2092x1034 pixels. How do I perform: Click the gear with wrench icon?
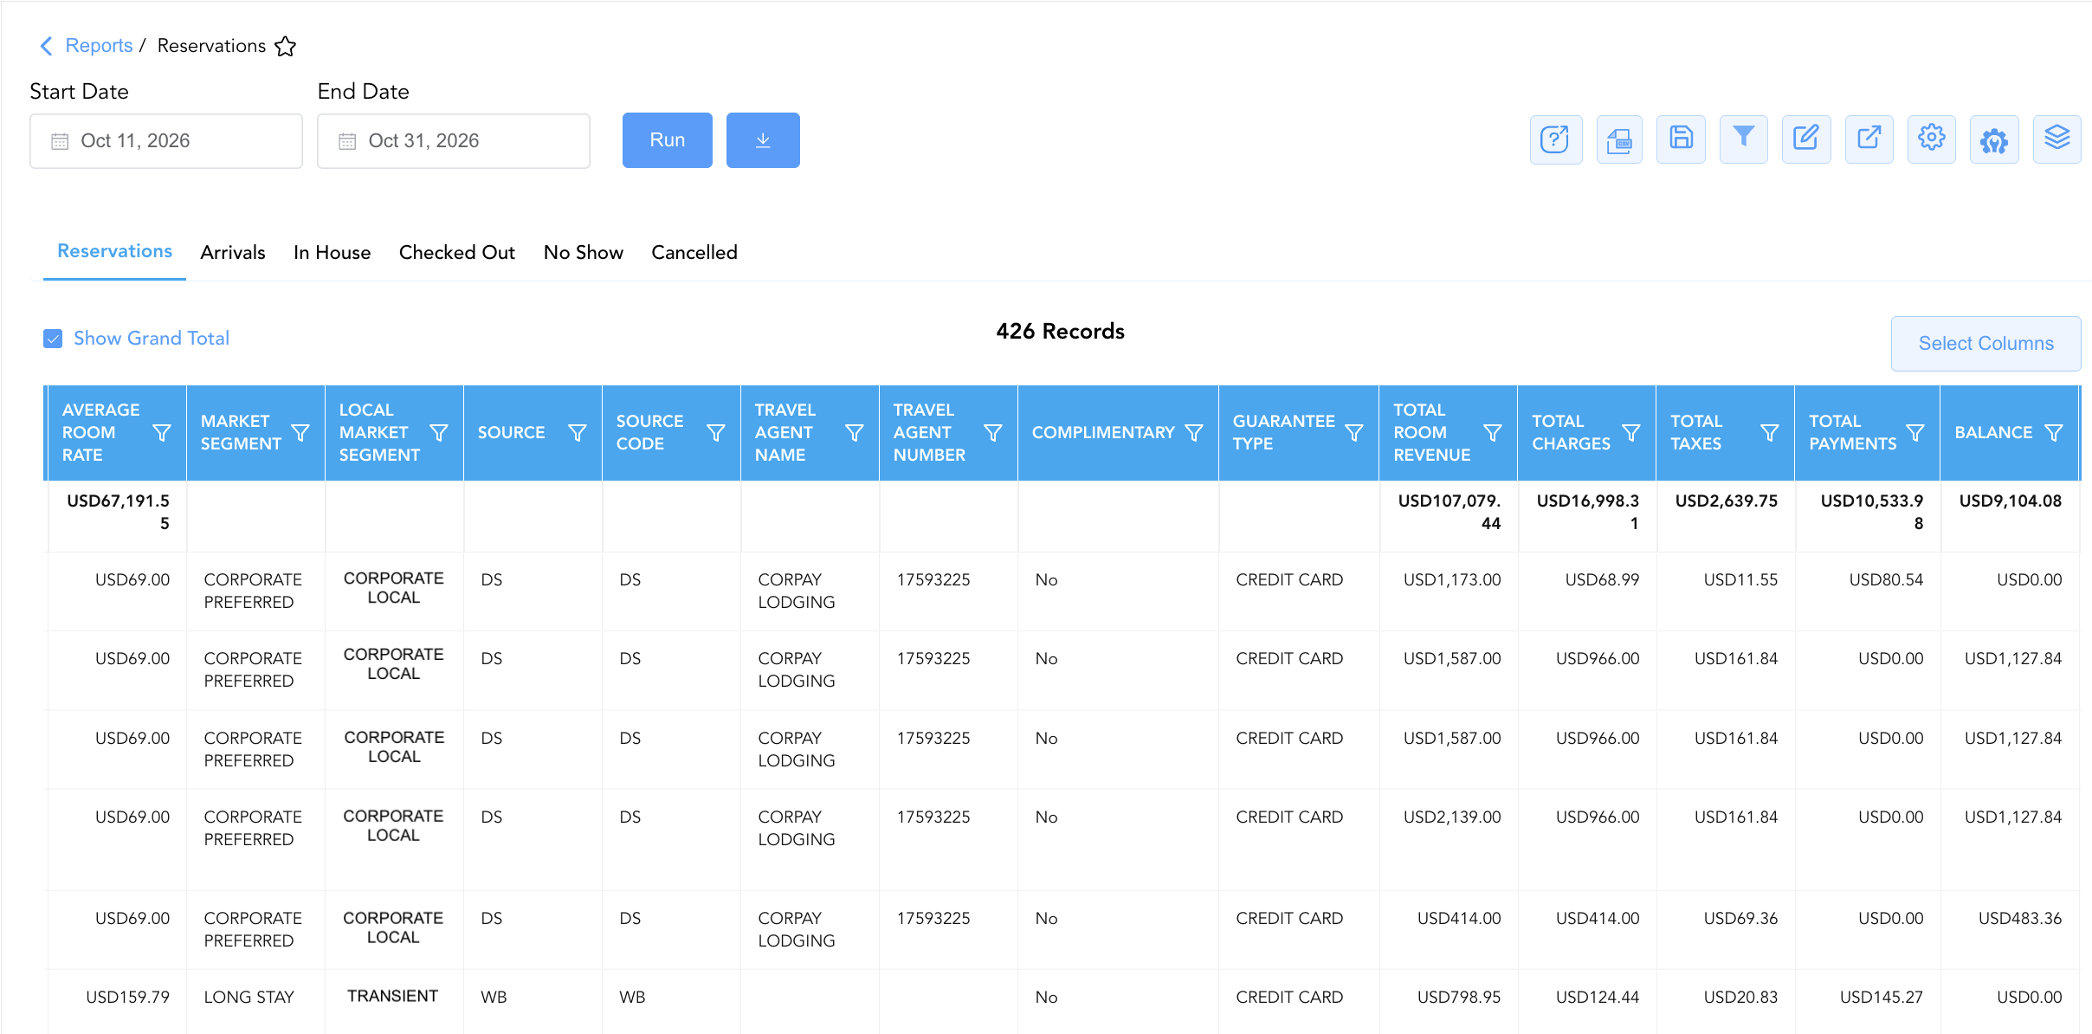pos(1994,139)
